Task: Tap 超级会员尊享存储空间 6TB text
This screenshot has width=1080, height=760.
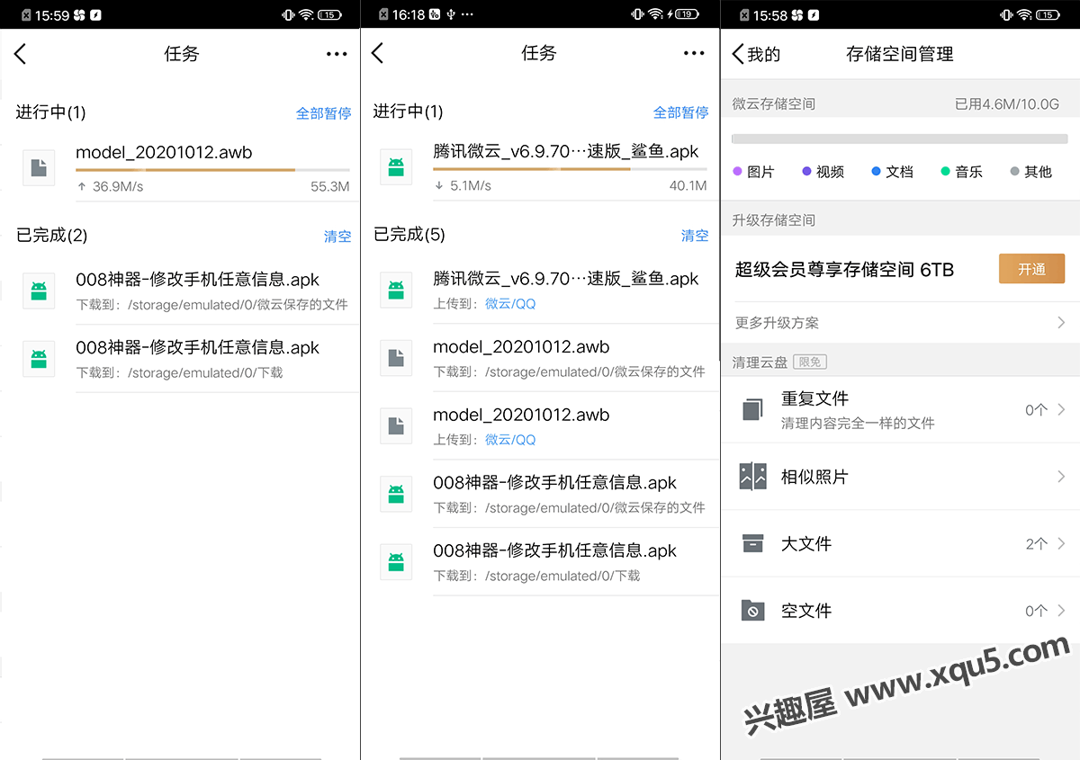Action: coord(844,270)
